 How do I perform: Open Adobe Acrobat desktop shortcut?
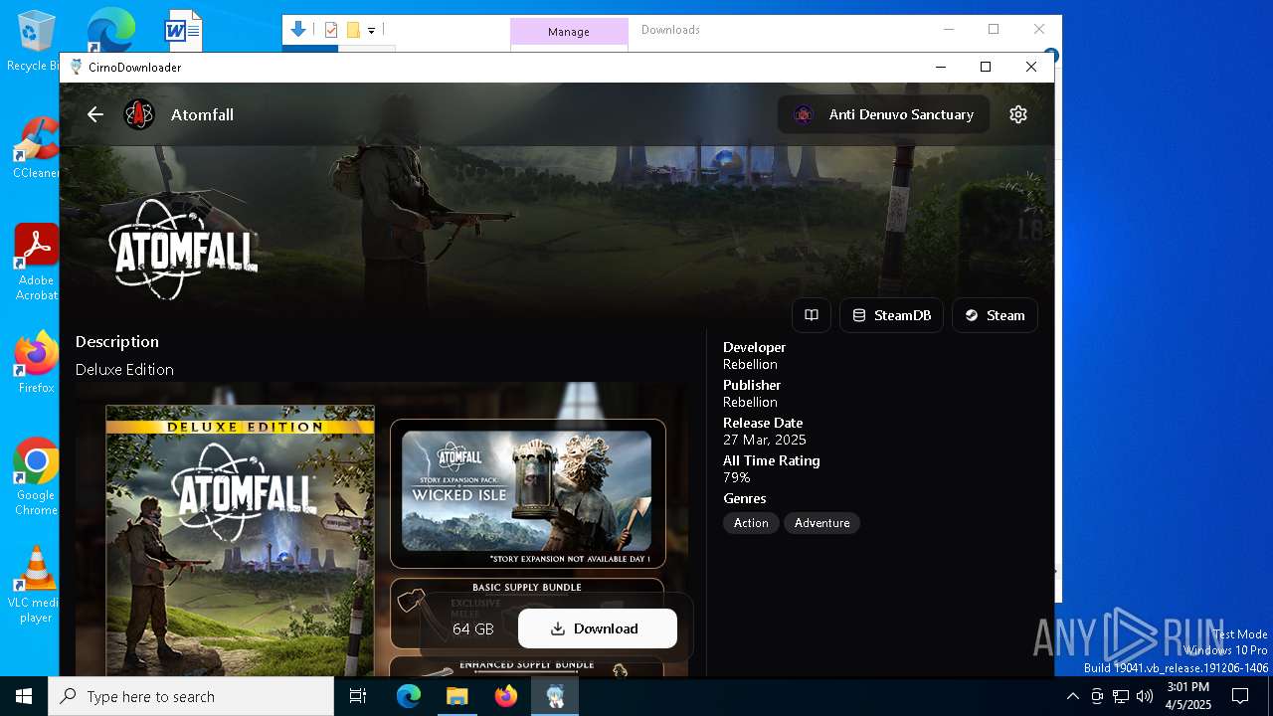pos(36,262)
